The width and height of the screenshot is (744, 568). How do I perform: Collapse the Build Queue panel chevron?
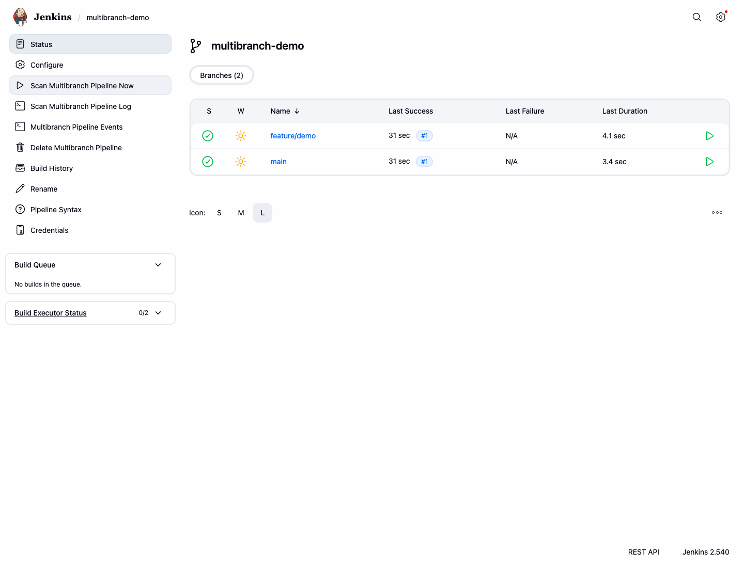[x=158, y=265]
